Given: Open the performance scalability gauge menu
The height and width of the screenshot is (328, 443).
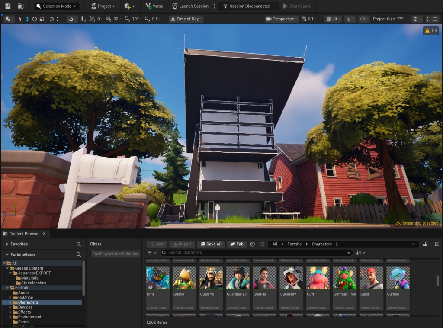Looking at the screenshot, I should (364, 19).
